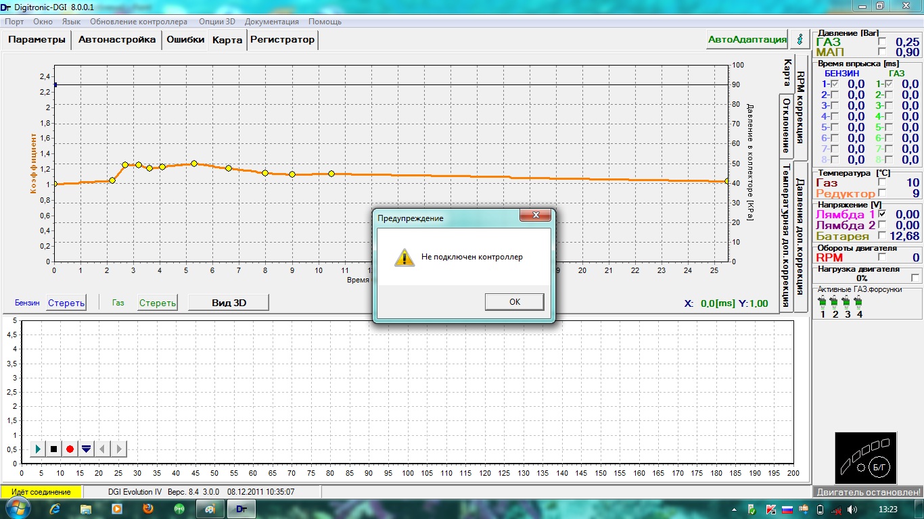Click the Двигатель остановлен! status text
The width and height of the screenshot is (924, 519).
click(868, 492)
